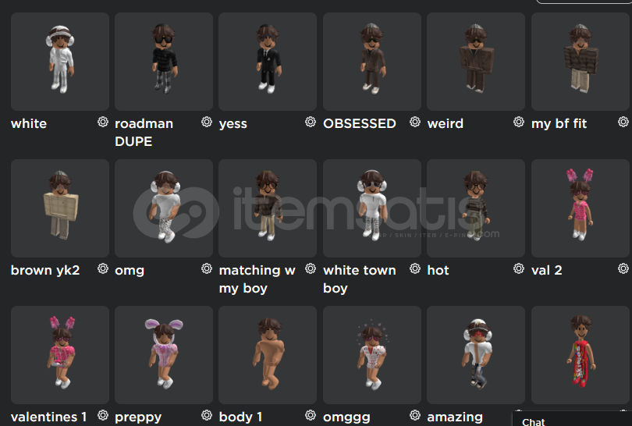Wear the roadman DUPE outfit thumbnail

tap(164, 62)
